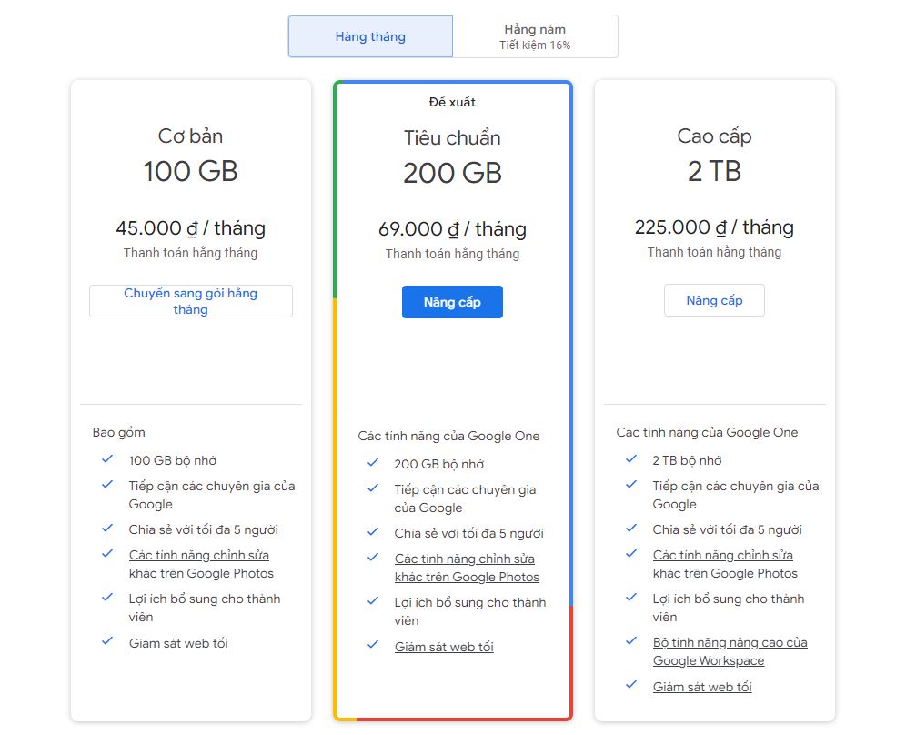Click the "225.000 đ / tháng" price text

click(x=714, y=227)
